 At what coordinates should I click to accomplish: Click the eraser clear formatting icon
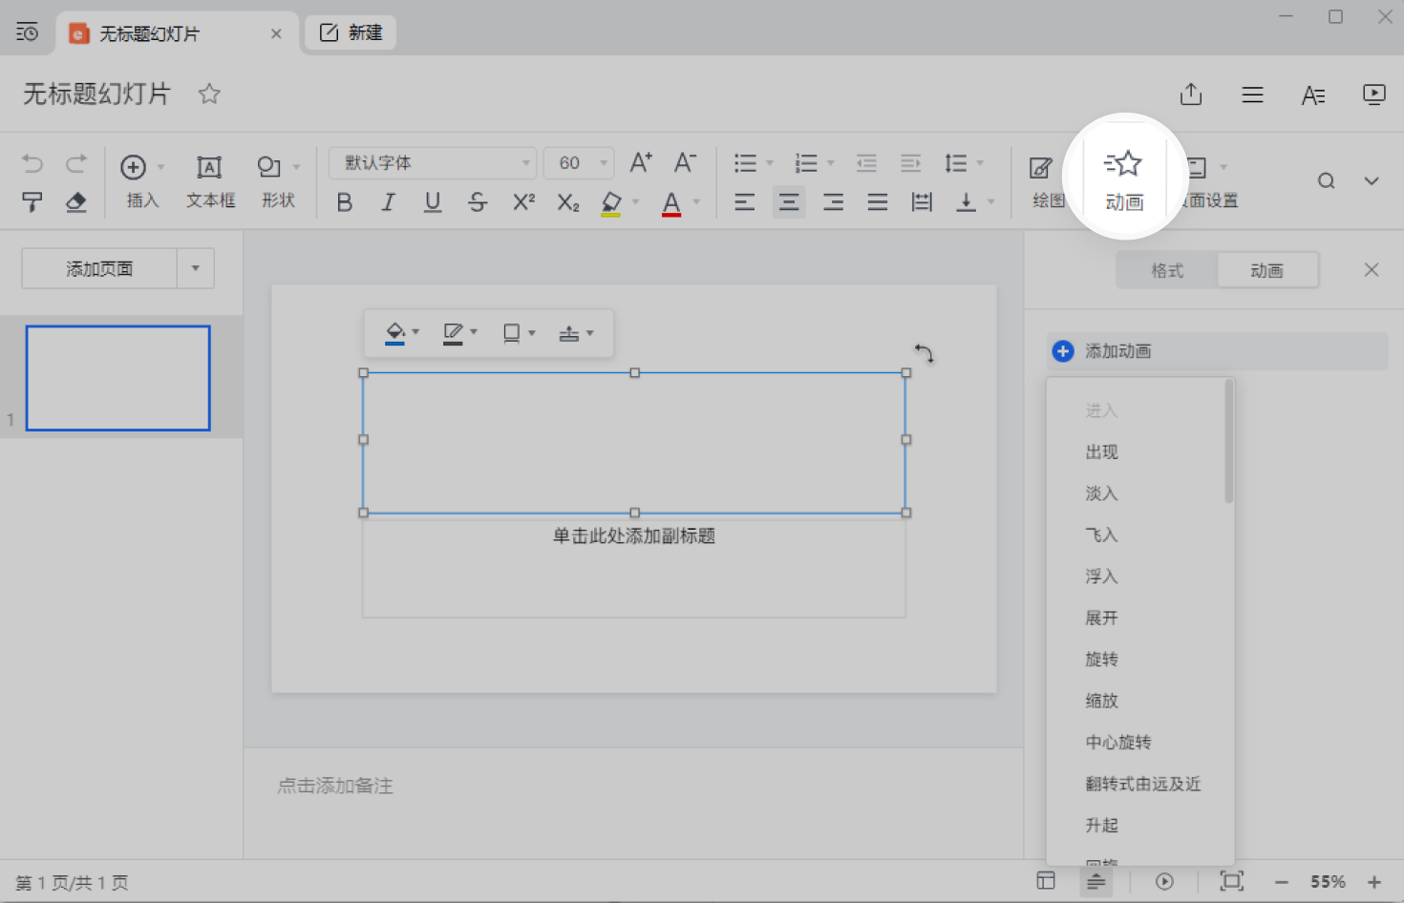(75, 202)
